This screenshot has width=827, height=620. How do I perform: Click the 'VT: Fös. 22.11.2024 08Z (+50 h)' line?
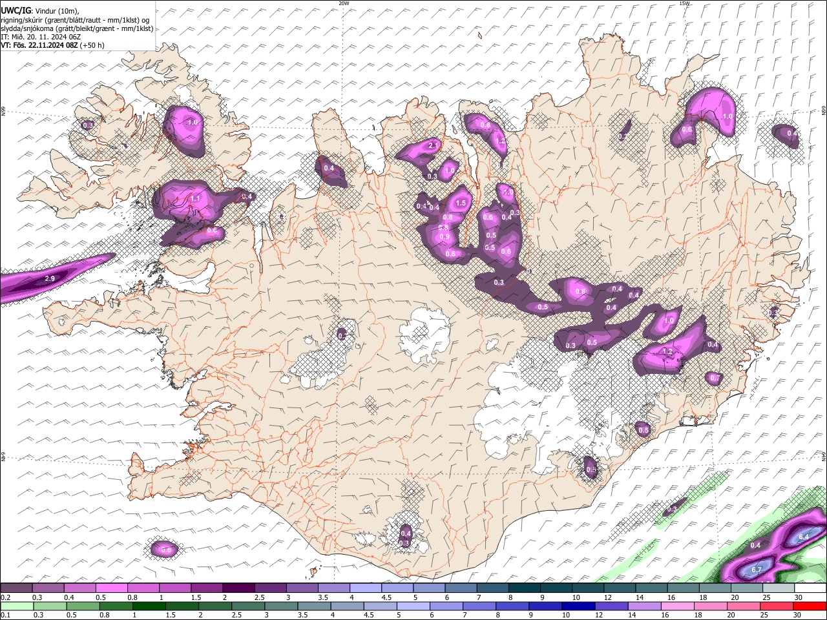(53, 45)
